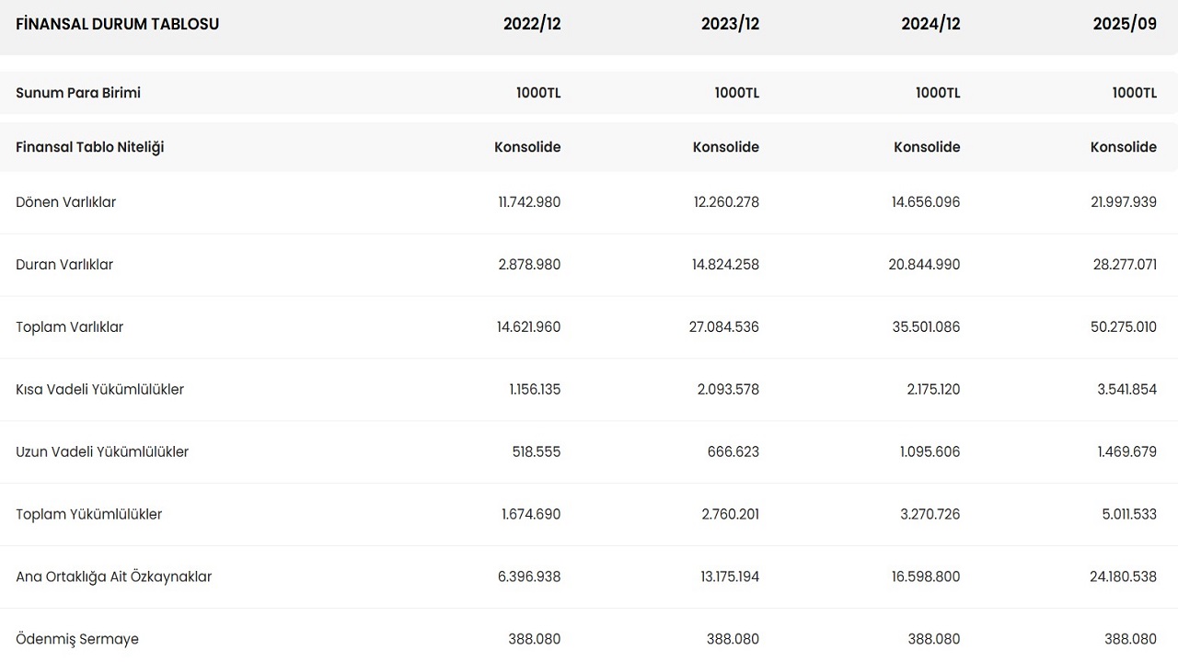Viewport: 1178px width, 662px height.
Task: Click the Kısa Vadeli Yükümlülükler label
Action: coord(100,390)
